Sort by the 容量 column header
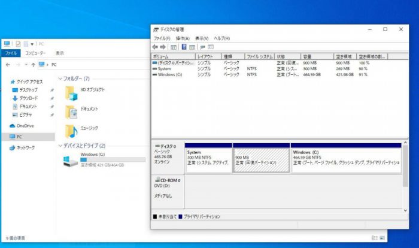419x248 pixels. click(x=317, y=56)
